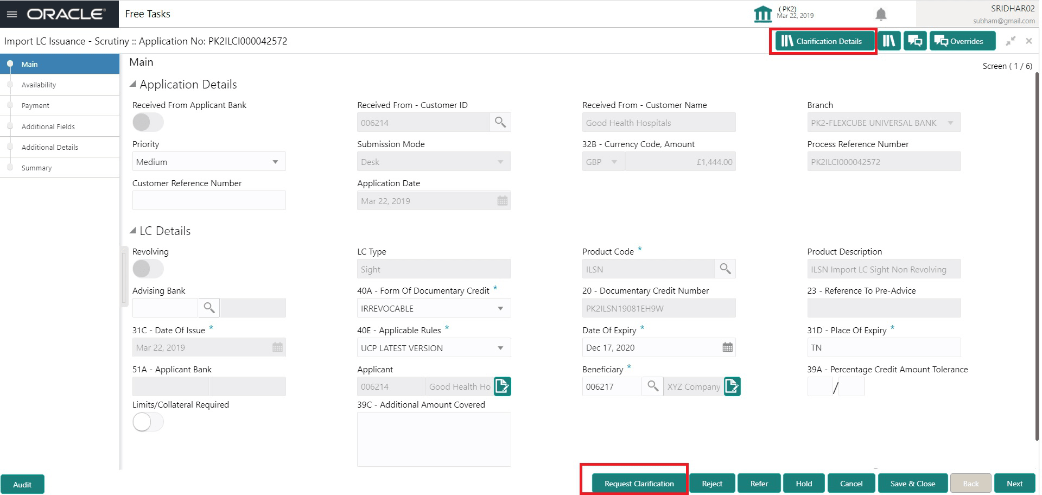
Task: Go to the Additional Details step
Action: [x=60, y=147]
